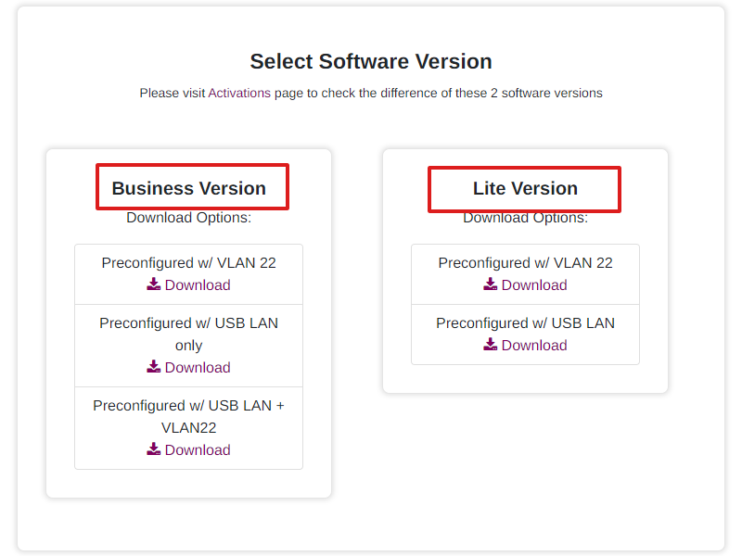Viewport: 742px width, 556px height.
Task: Click Download text for Lite VLAN 22 option
Action: pos(534,285)
